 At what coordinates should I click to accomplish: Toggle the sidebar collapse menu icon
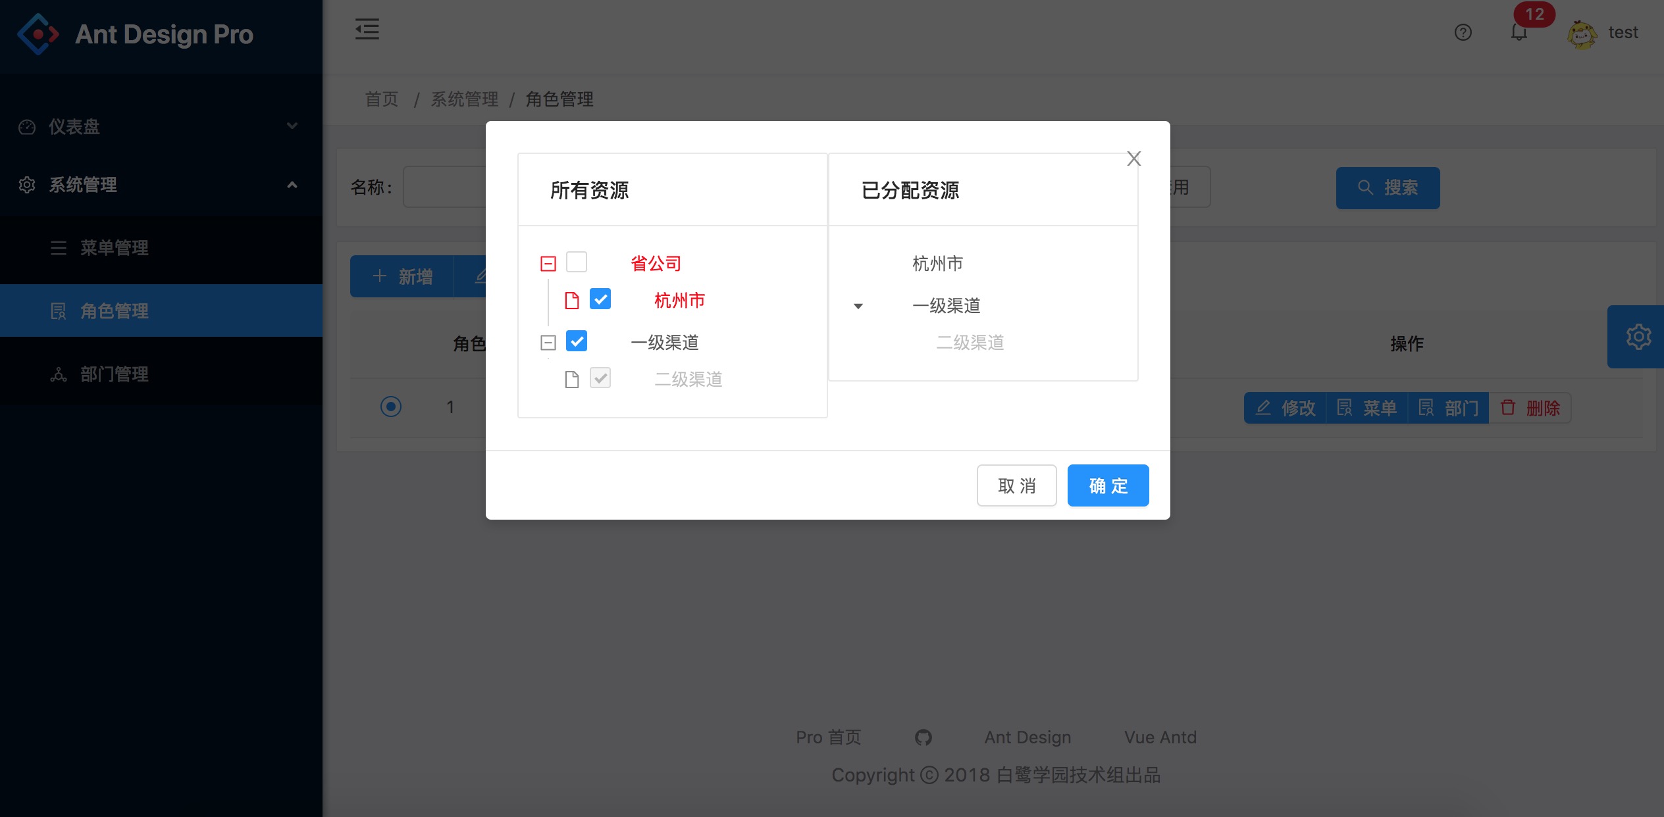pos(367,30)
